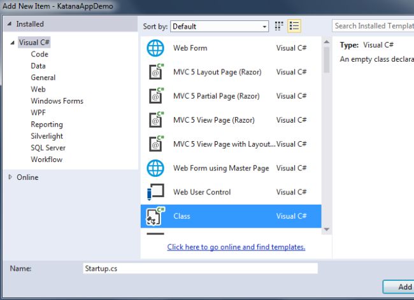Select the Workflow category
The image size is (414, 300).
[x=46, y=160]
